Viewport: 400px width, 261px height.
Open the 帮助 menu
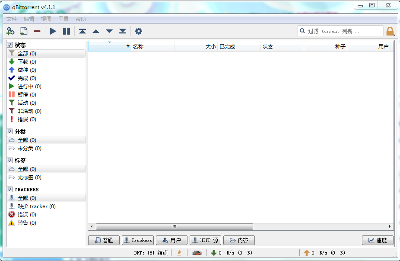pos(81,19)
